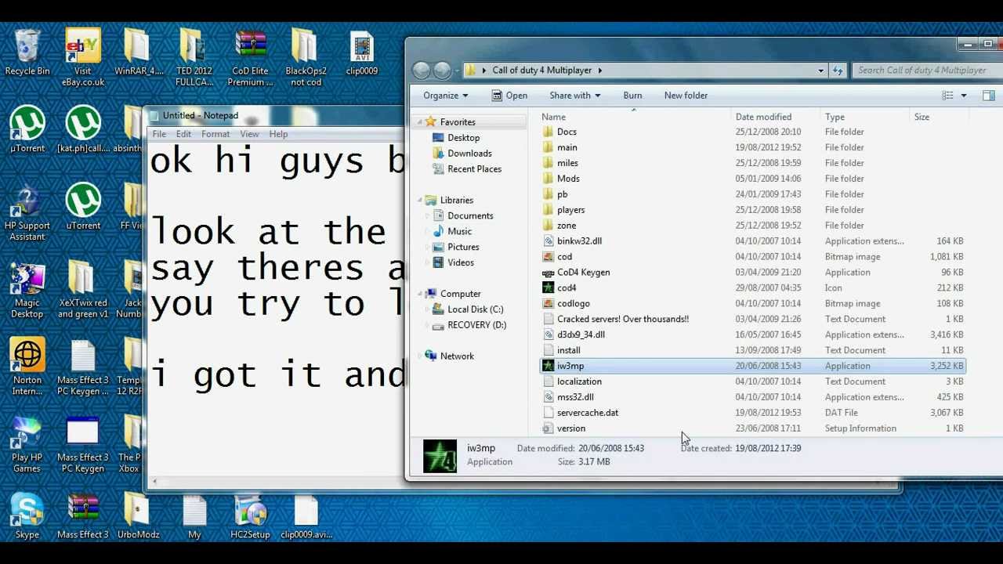This screenshot has width=1003, height=564.
Task: Select Cracked servers! Over thousands!! text file
Action: click(x=622, y=319)
